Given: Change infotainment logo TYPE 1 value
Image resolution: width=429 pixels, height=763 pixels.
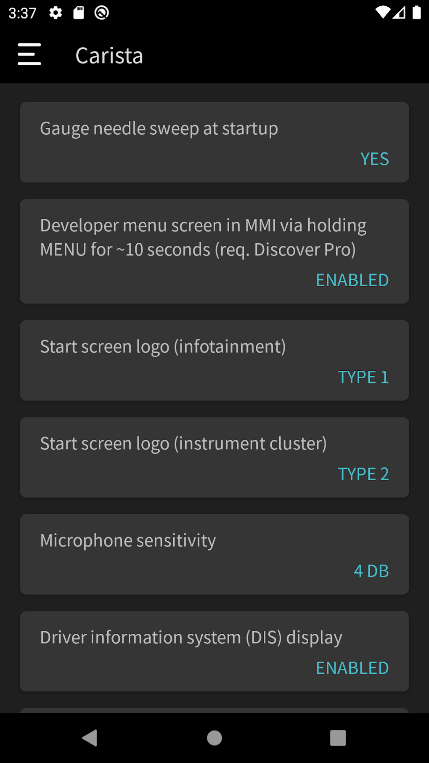Looking at the screenshot, I should point(363,378).
